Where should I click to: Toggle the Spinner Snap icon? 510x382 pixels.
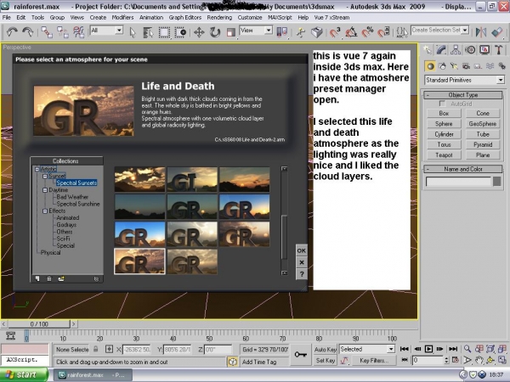coord(384,32)
